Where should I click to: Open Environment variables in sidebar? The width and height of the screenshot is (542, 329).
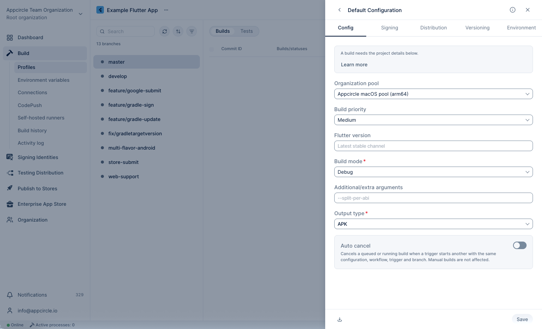point(44,80)
